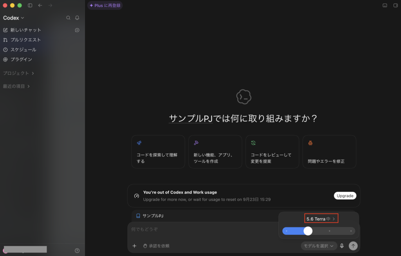Click the reasoning level slider handle
This screenshot has height=256, width=401.
pyautogui.click(x=308, y=231)
